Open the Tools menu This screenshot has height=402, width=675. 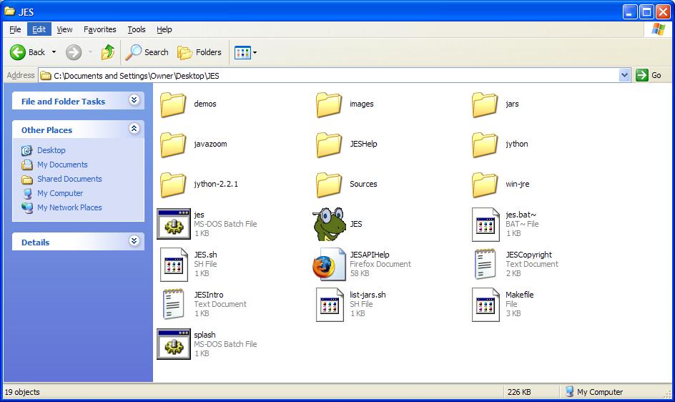point(137,29)
